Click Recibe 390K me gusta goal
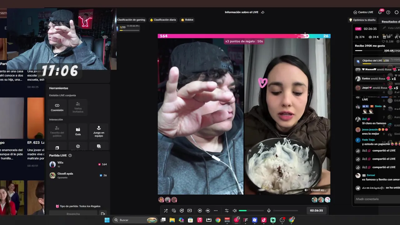 pos(370,46)
